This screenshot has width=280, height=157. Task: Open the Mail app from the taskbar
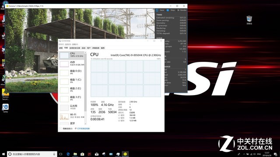click(x=97, y=154)
